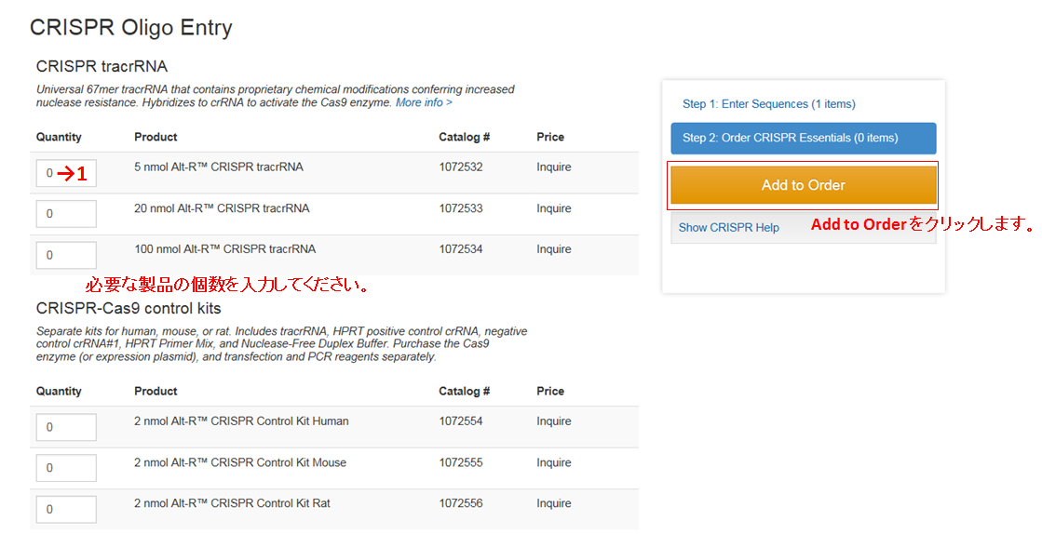Click quantity field for Control Kit Mouse

pyautogui.click(x=66, y=468)
